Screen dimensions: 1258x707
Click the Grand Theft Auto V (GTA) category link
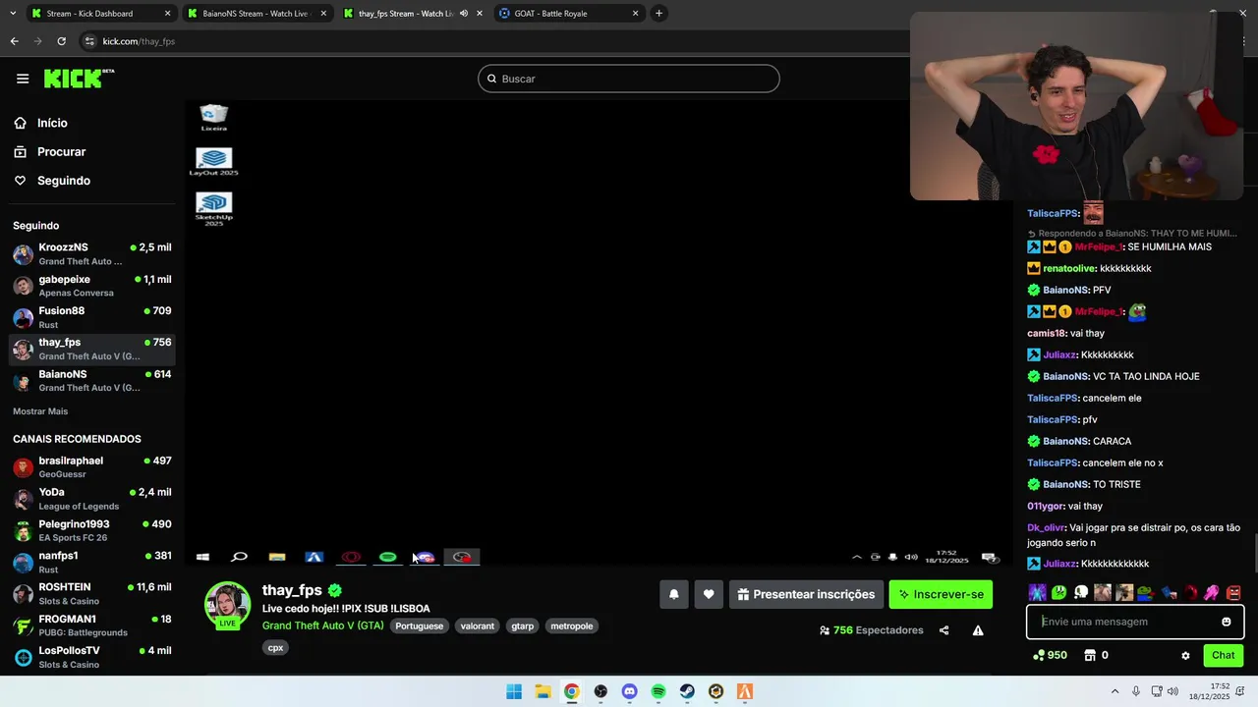coord(322,625)
